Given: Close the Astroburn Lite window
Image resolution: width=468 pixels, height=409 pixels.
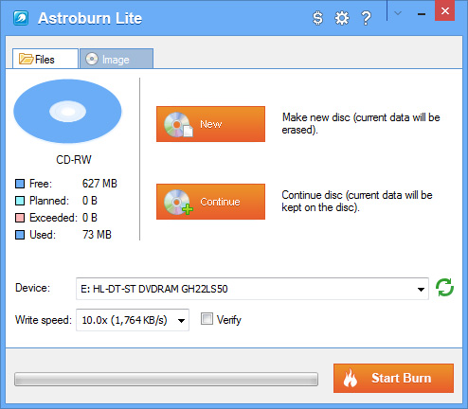Looking at the screenshot, I should coord(444,11).
